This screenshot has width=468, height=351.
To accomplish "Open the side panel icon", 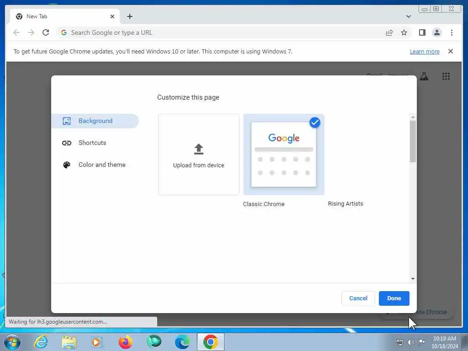I will point(422,32).
